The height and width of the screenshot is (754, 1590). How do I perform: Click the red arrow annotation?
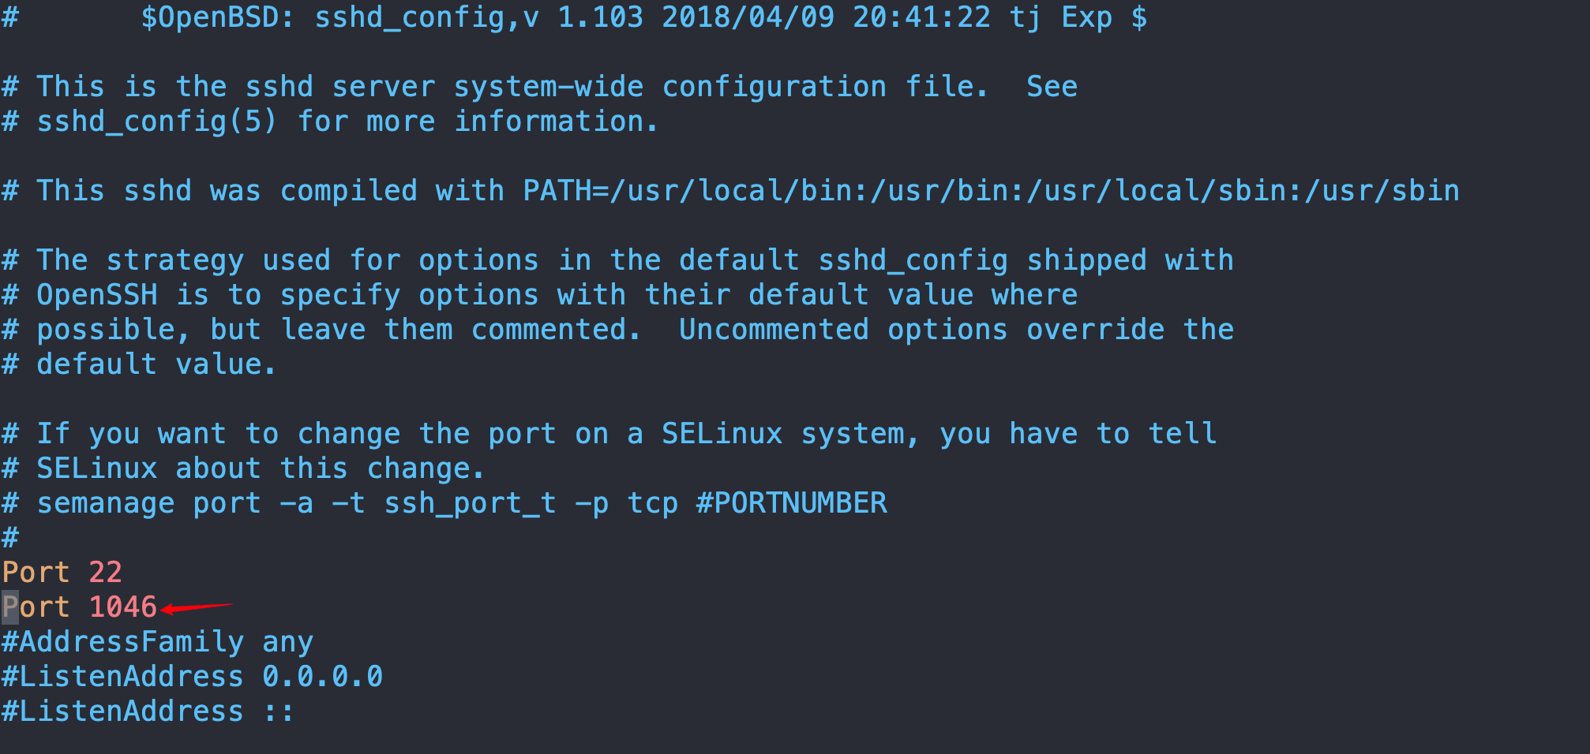click(x=196, y=607)
